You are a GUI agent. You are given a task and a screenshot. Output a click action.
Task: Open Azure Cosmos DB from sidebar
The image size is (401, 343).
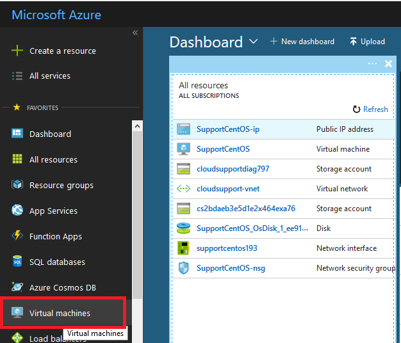click(63, 287)
